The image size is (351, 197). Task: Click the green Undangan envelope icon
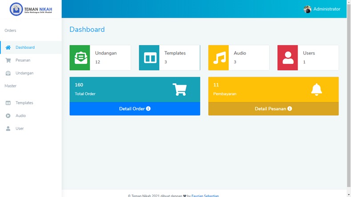pos(80,58)
